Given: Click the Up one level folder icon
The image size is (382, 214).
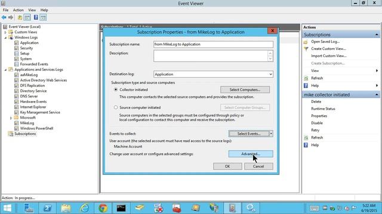Looking at the screenshot, I should pos(20,17).
